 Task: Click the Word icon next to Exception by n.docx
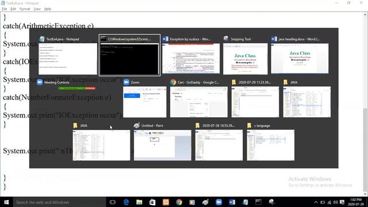point(166,39)
